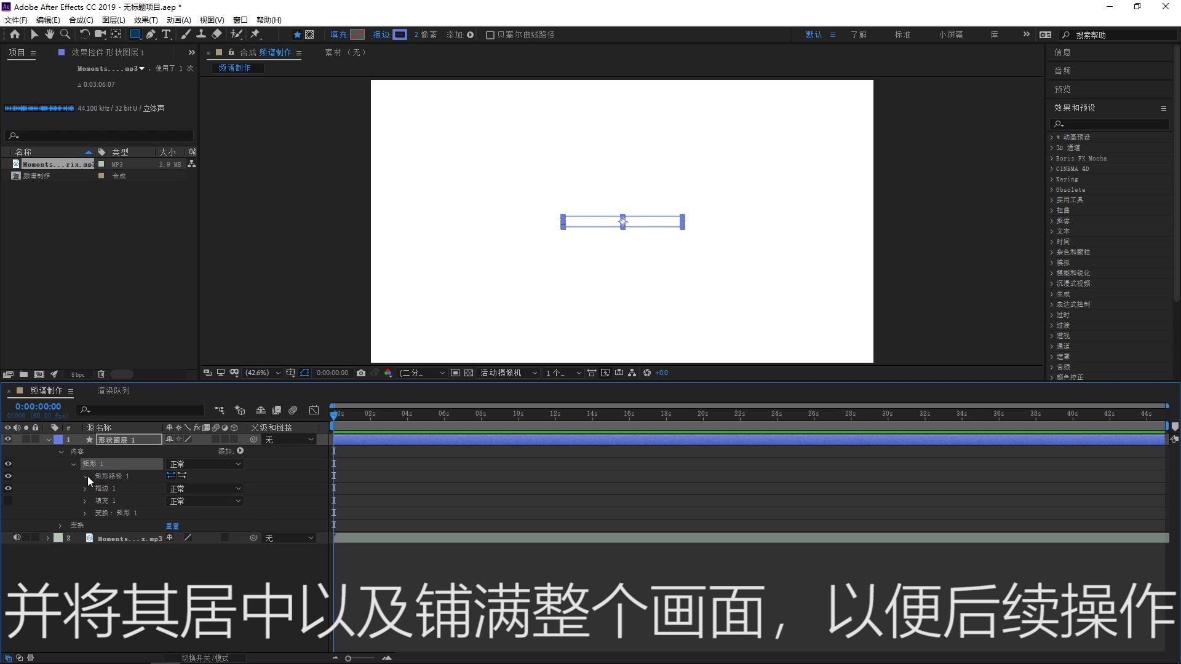
Task: Select the Hand tool
Action: [x=49, y=34]
